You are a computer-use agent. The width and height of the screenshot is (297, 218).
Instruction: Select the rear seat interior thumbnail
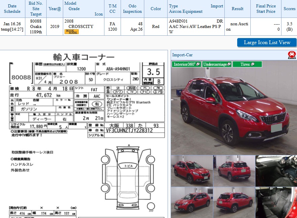[276, 202]
